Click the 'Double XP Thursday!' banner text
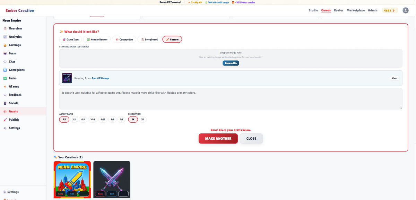This screenshot has height=200, width=416. click(x=170, y=2)
